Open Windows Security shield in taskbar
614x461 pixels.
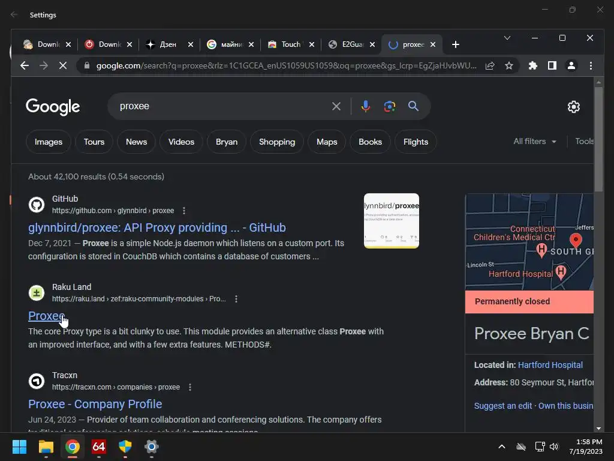pyautogui.click(x=125, y=447)
